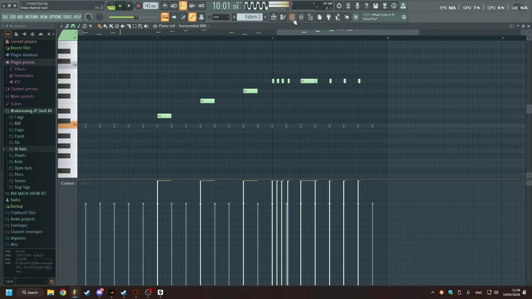Image resolution: width=532 pixels, height=299 pixels.
Task: Open the browser / plugin picker tree icon
Action: (310, 17)
